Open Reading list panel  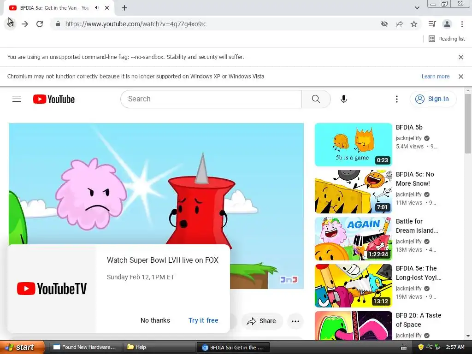(447, 39)
